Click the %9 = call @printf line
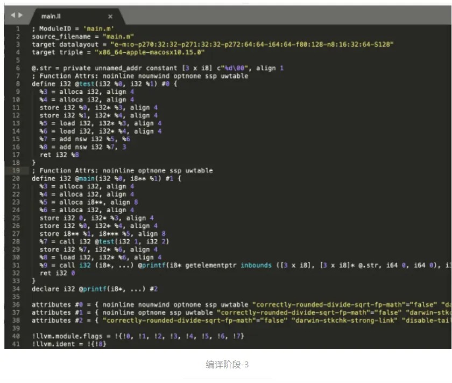Screen dimensions: 452x383 [245, 265]
